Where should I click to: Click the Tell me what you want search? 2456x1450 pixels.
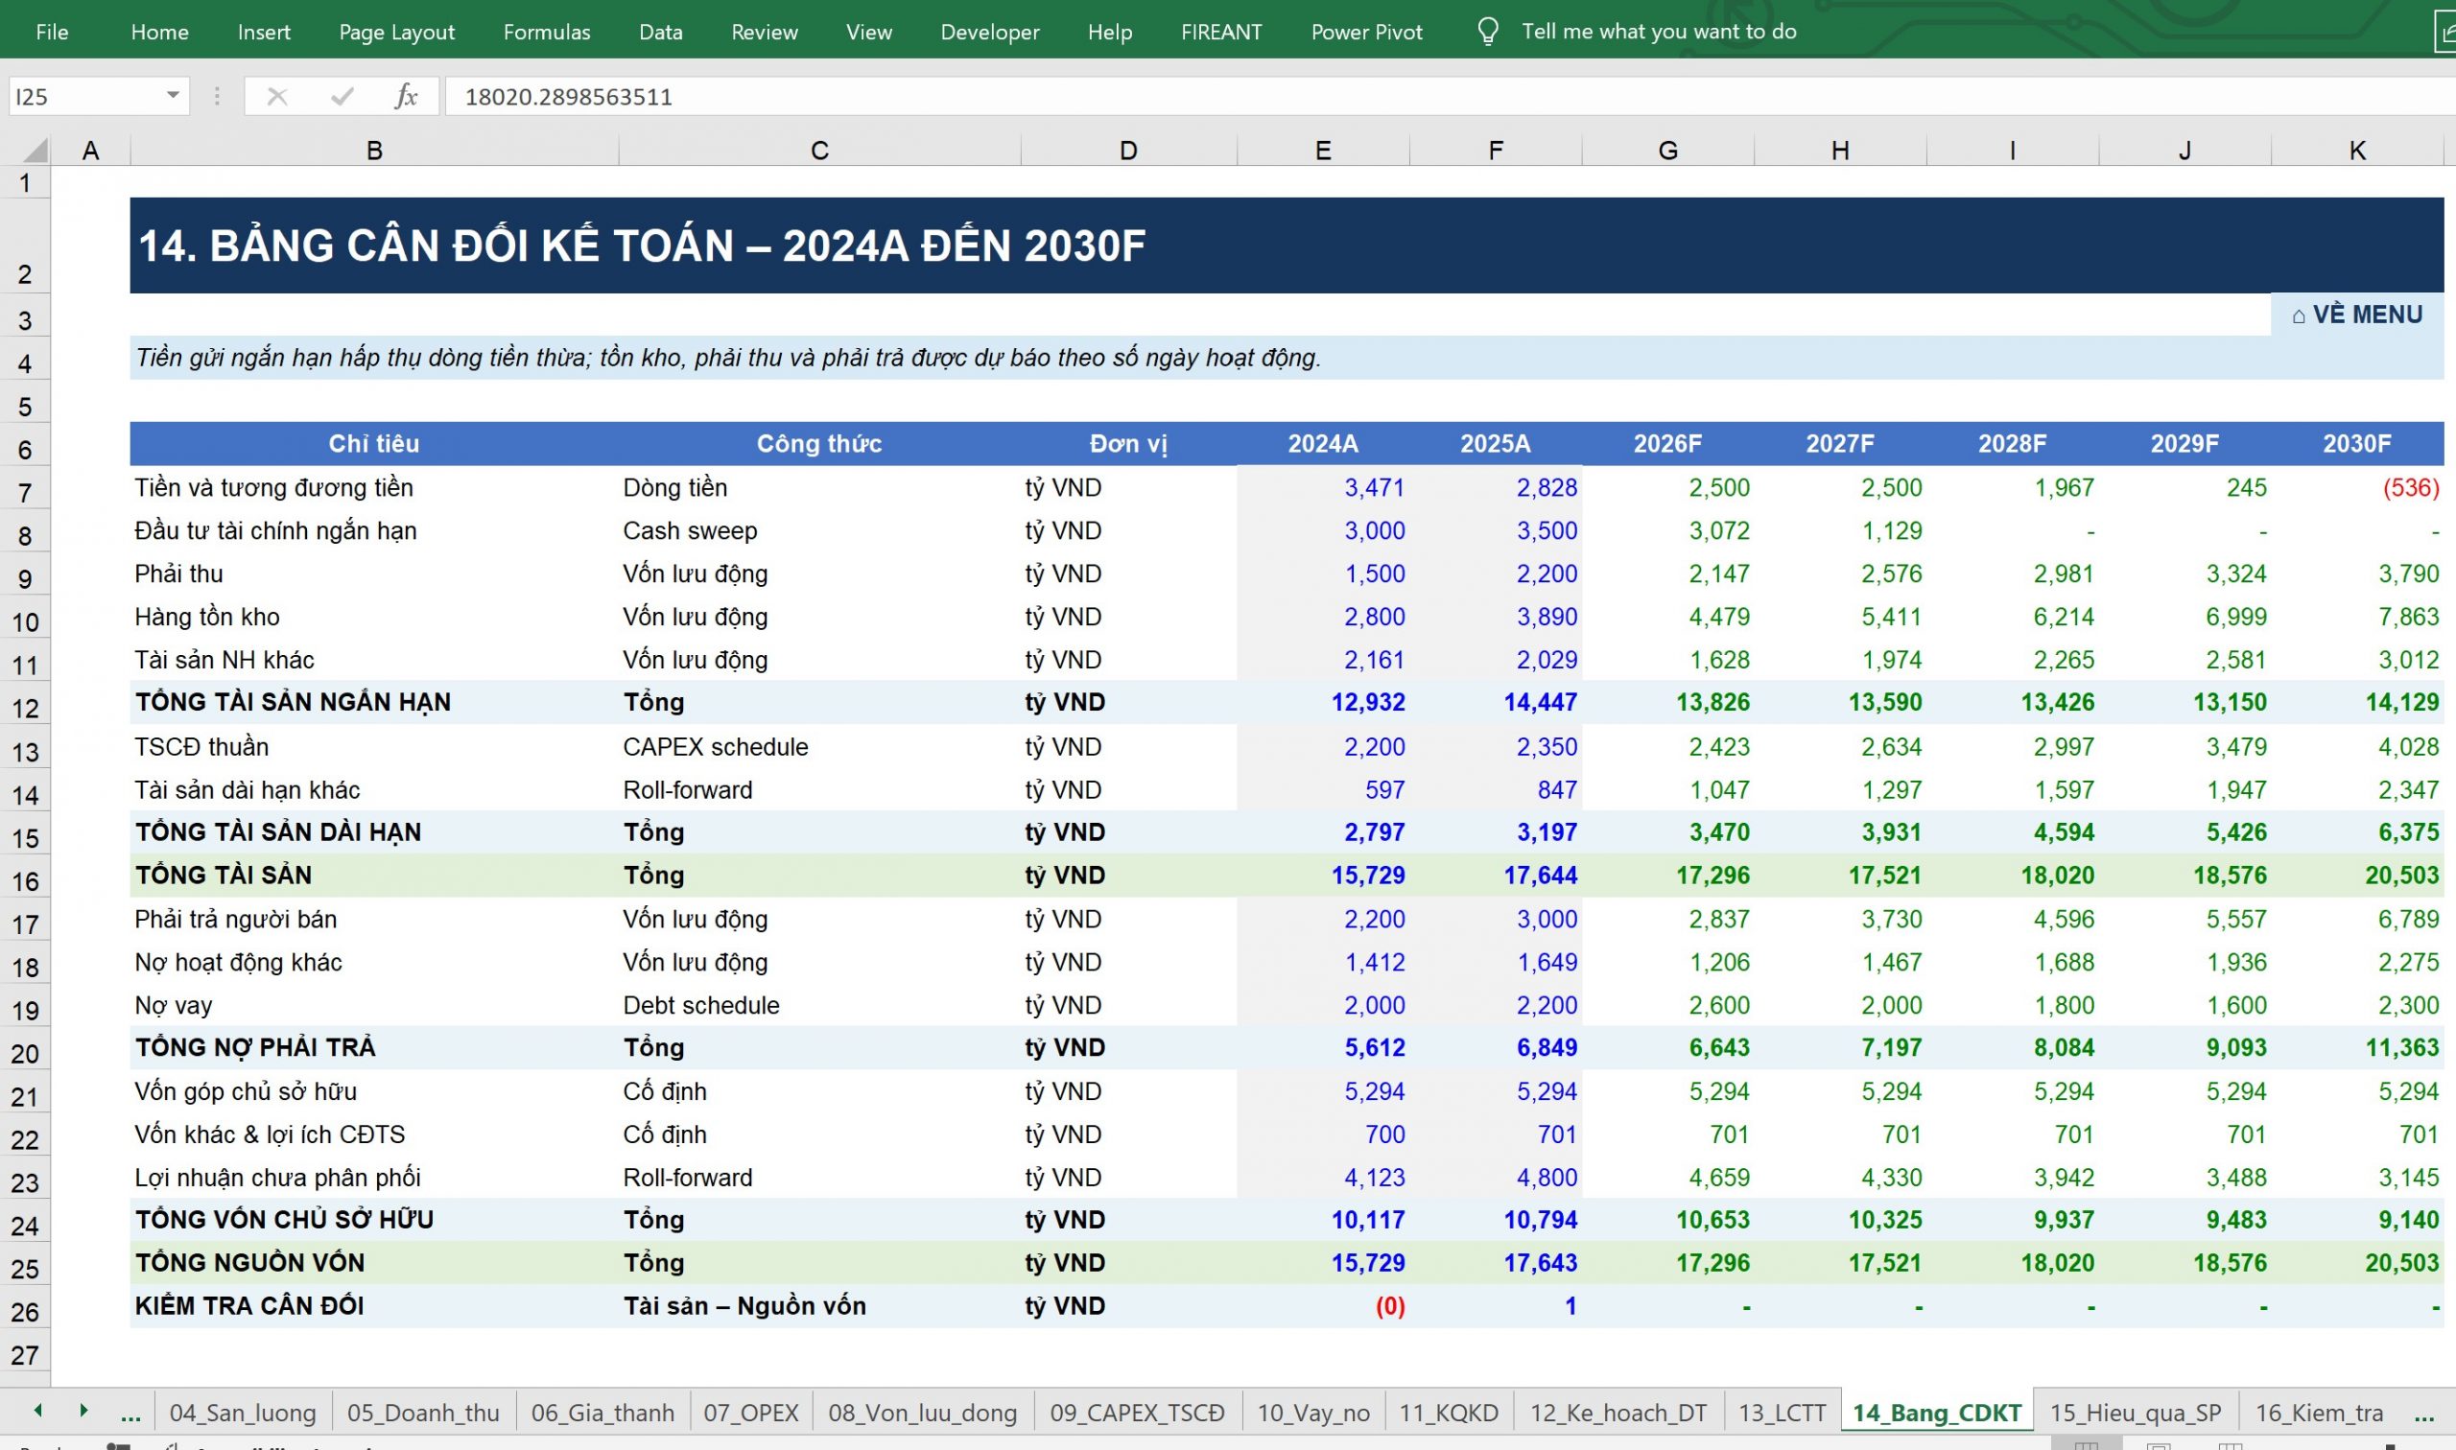tap(1659, 32)
